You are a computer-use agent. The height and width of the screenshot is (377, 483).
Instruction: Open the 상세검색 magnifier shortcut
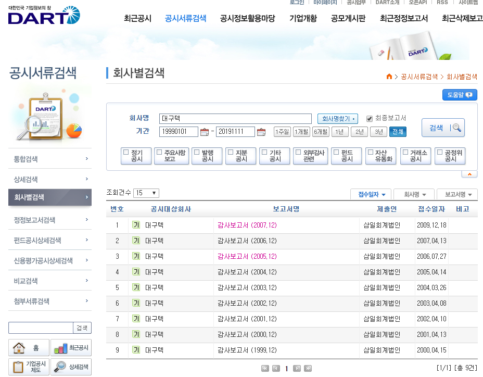tap(71, 367)
